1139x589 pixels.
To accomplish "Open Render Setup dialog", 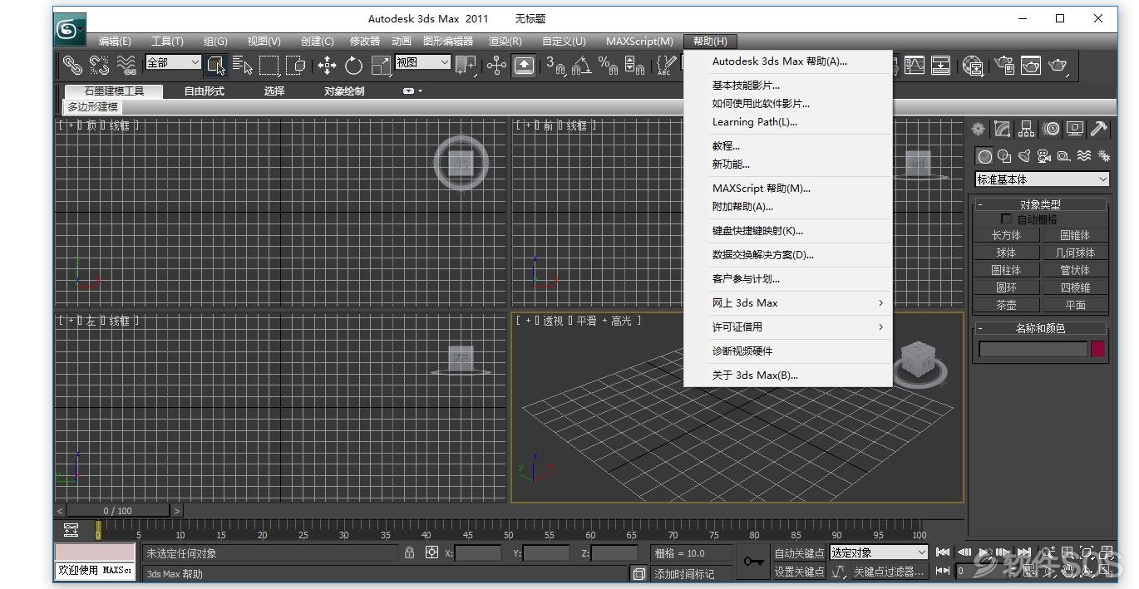I will point(1004,65).
